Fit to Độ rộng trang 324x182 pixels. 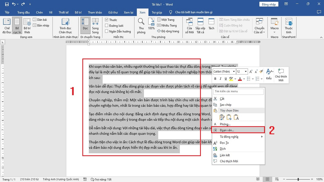point(168,31)
